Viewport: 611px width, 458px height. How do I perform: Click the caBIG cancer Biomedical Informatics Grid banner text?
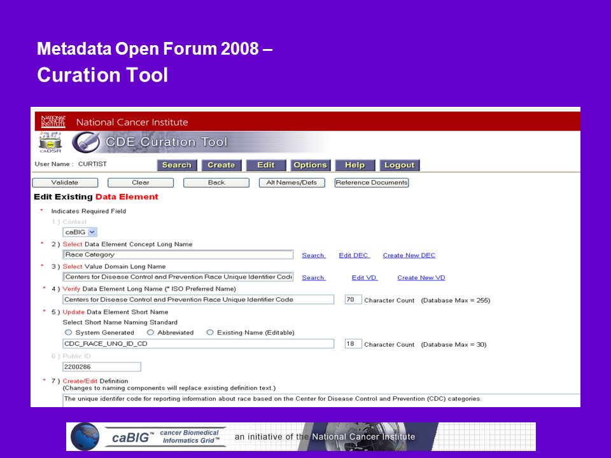coord(166,436)
